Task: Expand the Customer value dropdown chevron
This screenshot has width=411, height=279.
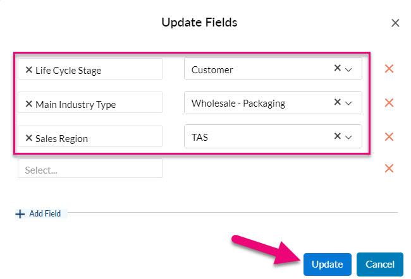Action: [348, 69]
